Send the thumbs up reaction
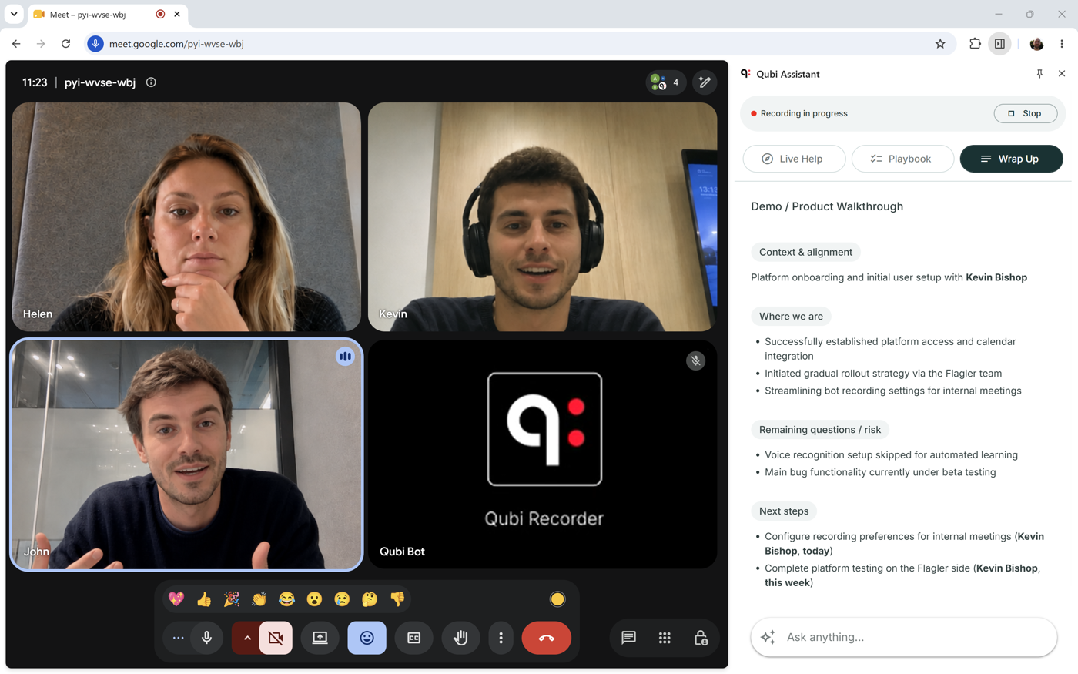Image resolution: width=1078 pixels, height=674 pixels. pos(204,599)
